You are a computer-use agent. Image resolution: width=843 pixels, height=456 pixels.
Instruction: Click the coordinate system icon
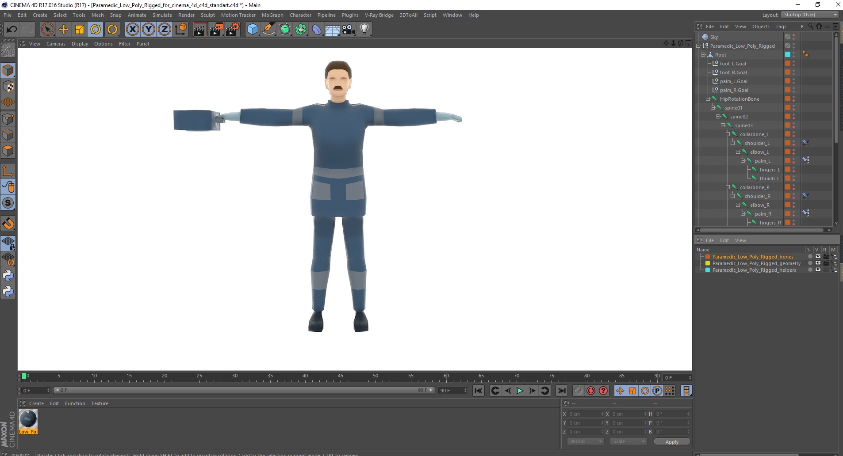181,30
